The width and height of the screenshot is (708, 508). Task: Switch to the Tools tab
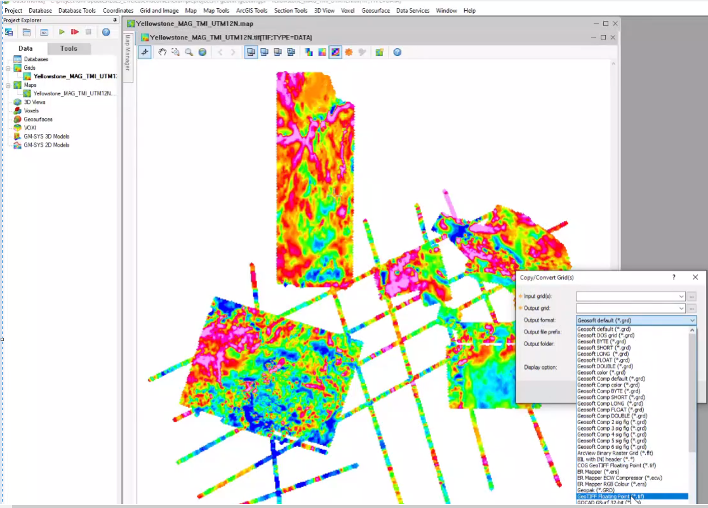click(x=69, y=48)
